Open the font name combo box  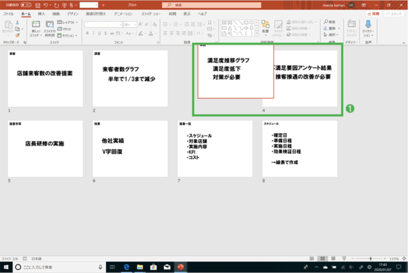(103, 24)
